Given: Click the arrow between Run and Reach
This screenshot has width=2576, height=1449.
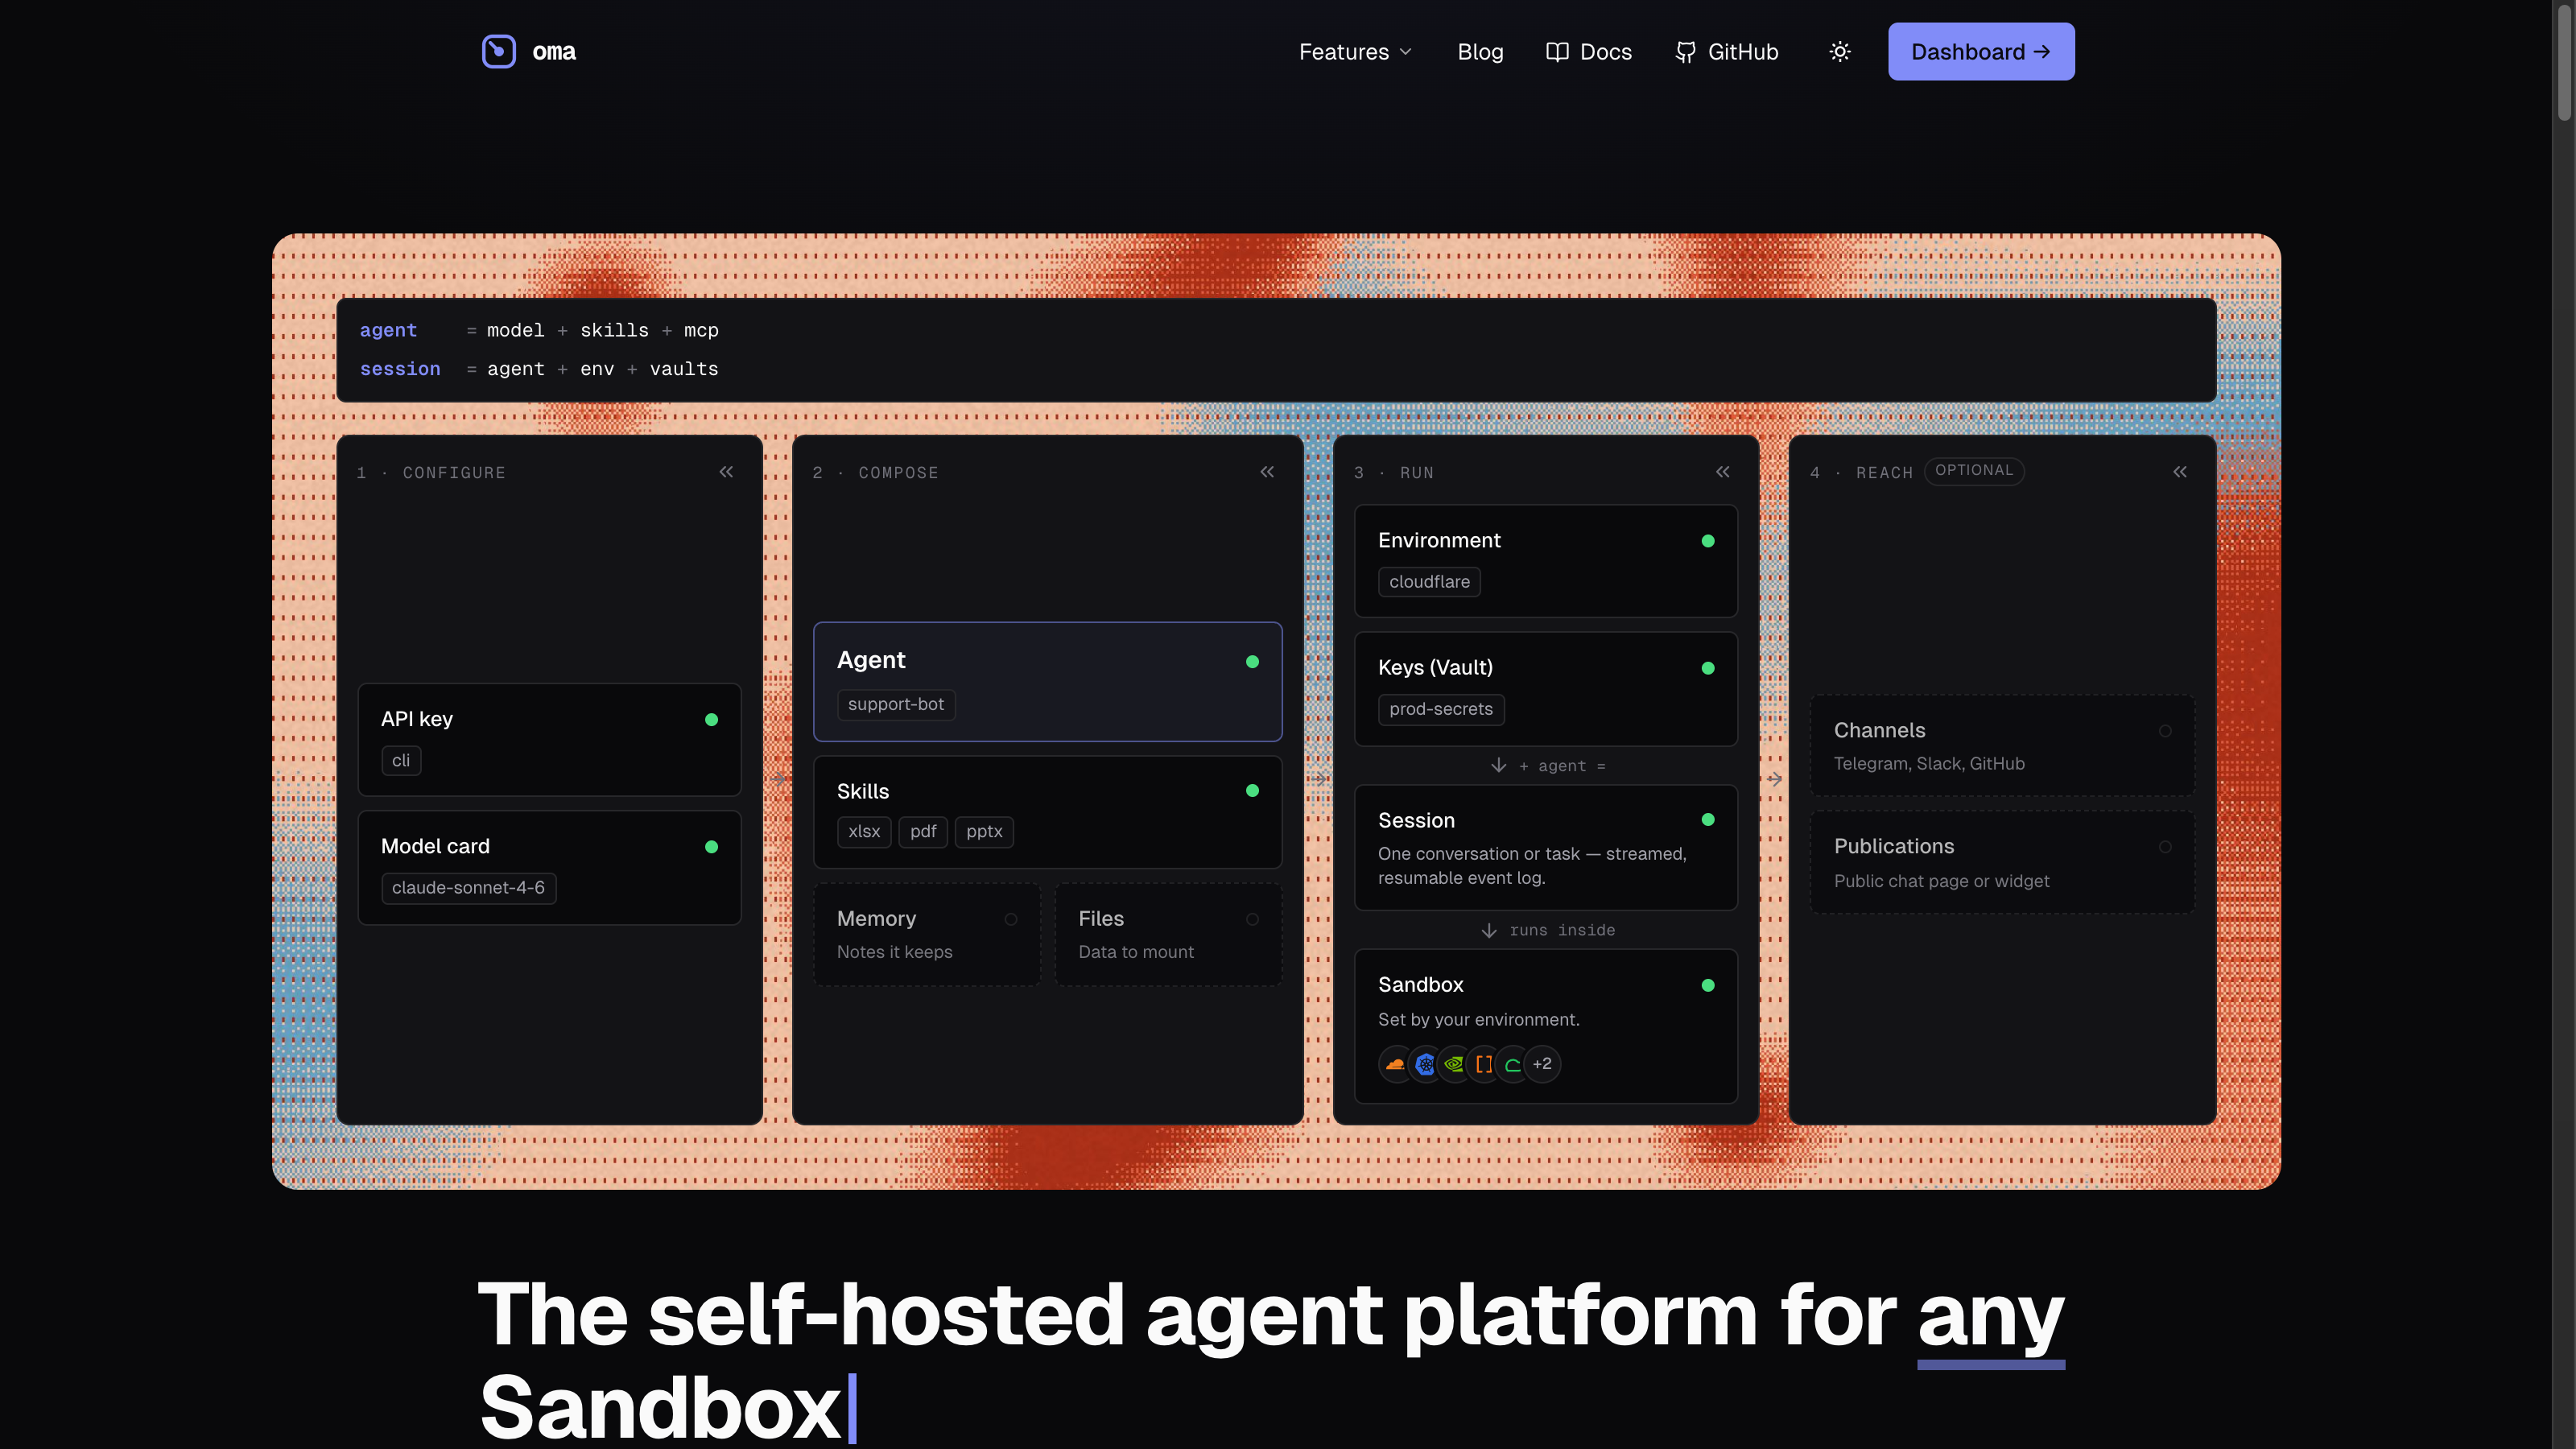Looking at the screenshot, I should click(1774, 778).
